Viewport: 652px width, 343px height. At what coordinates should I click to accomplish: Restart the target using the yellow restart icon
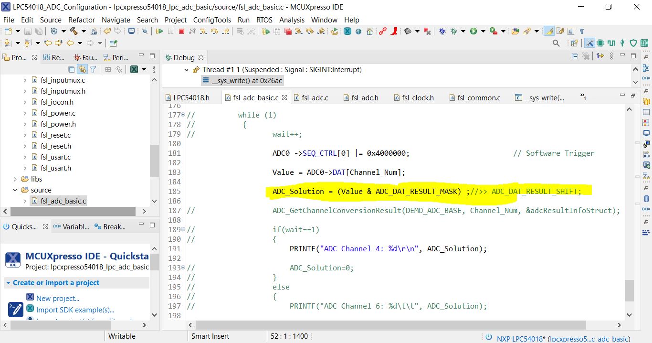(x=334, y=32)
